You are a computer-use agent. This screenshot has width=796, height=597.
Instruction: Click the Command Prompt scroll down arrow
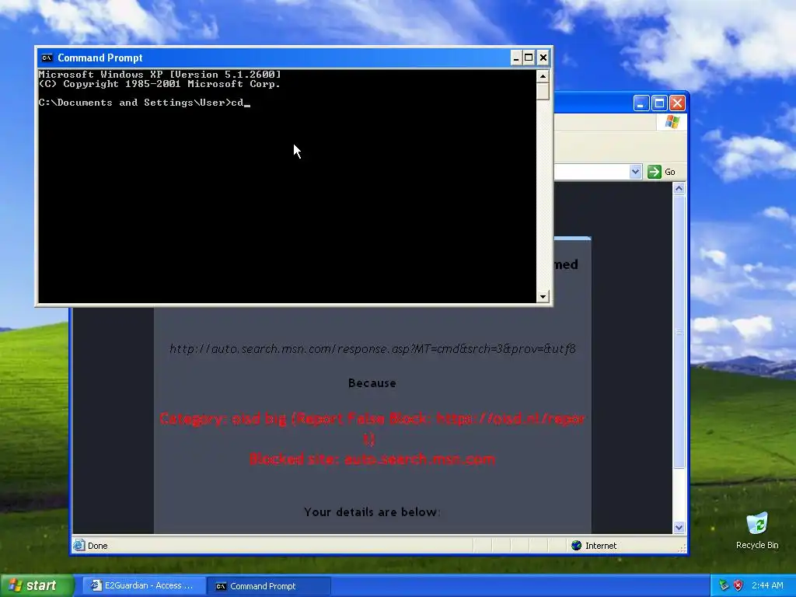click(543, 297)
